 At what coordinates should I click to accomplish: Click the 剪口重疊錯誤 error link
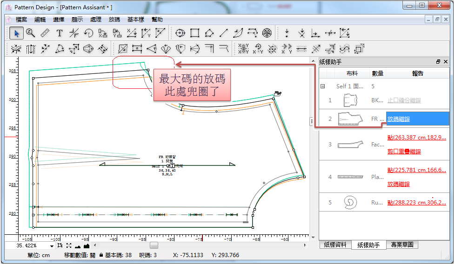(404, 152)
